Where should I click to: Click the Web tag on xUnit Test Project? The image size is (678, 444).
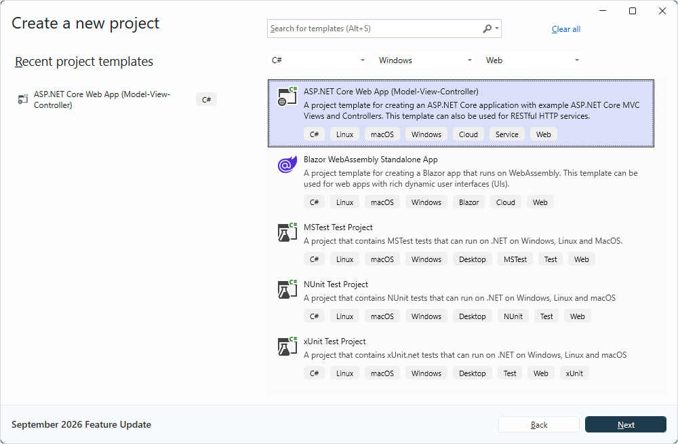[540, 373]
